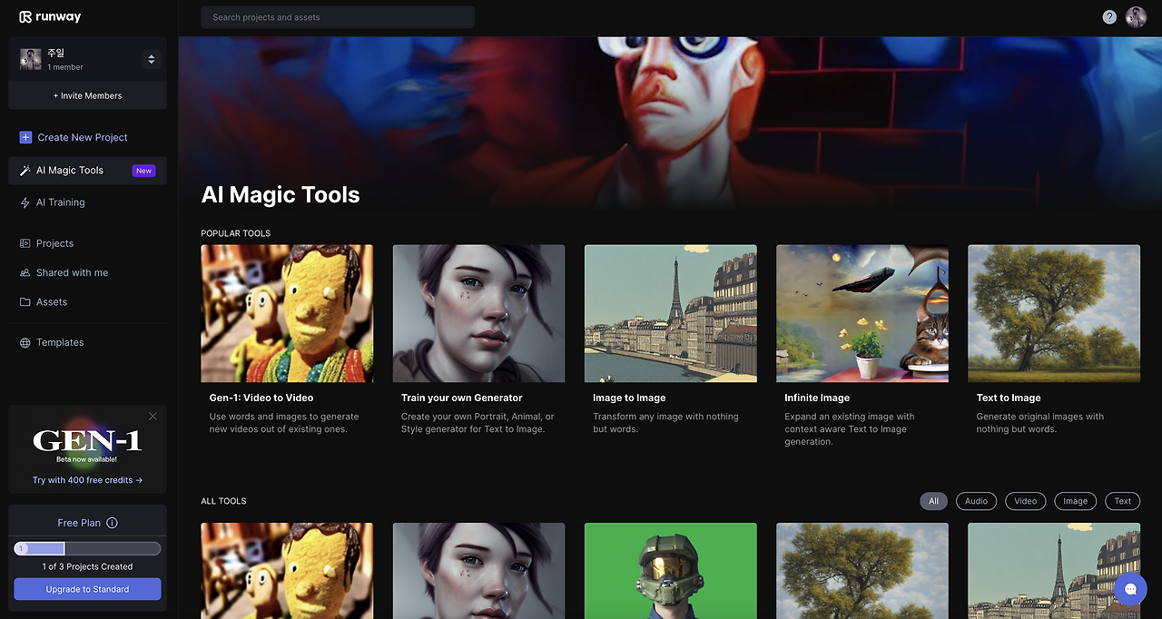Click the AI Magic Tools wand icon

[25, 171]
